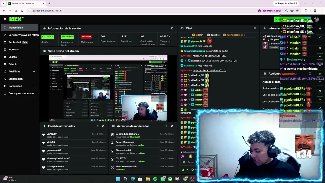The height and width of the screenshot is (183, 325).
Task: Expand the Acciones de moderador panel
Action: (x=172, y=126)
